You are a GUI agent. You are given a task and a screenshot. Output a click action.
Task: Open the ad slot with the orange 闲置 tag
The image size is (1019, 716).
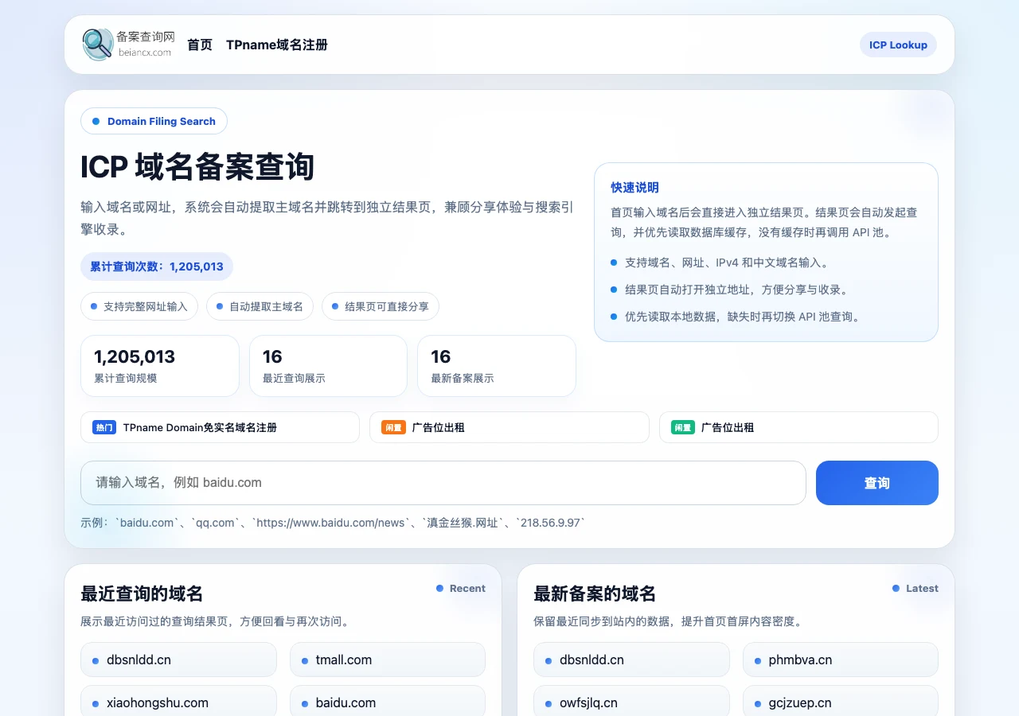(509, 427)
